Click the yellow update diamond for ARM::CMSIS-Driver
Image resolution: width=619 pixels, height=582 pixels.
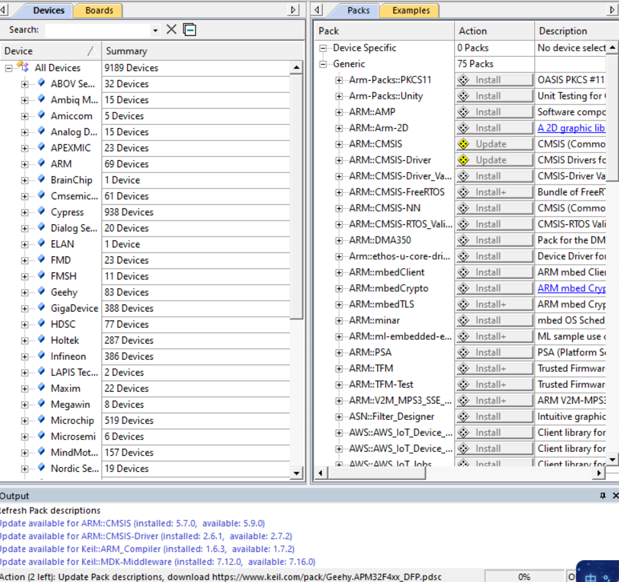(x=464, y=160)
